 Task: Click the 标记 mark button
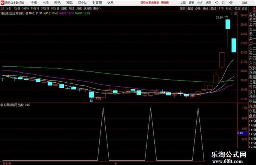point(229,8)
